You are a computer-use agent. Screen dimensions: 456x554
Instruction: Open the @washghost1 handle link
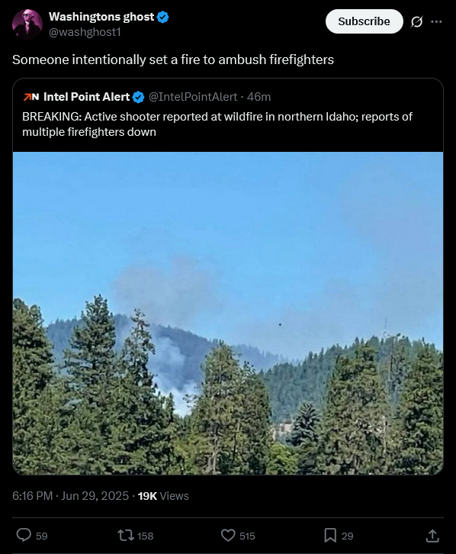pos(85,32)
